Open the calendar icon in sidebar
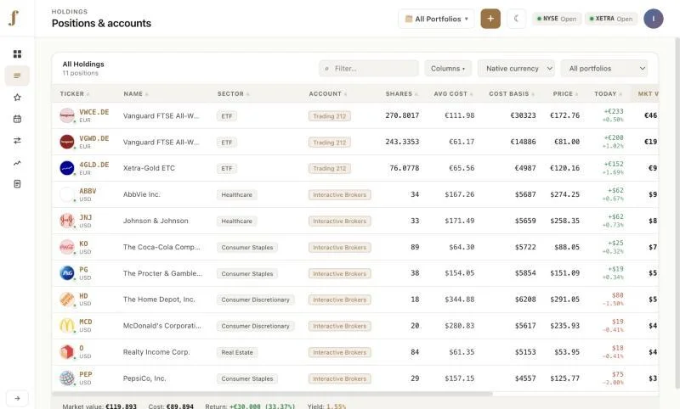 pyautogui.click(x=17, y=119)
